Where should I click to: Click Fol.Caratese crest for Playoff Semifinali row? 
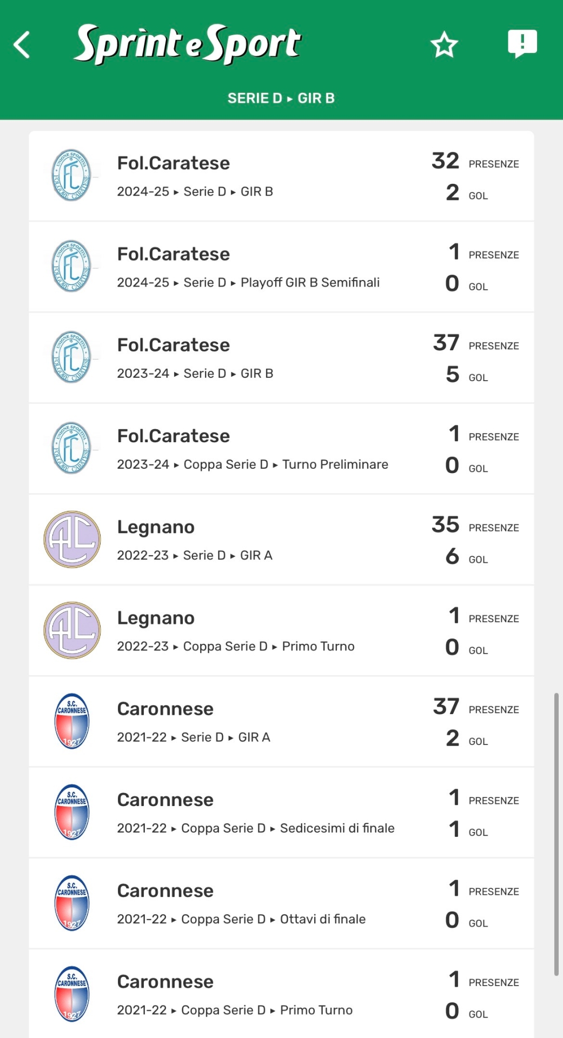click(71, 267)
